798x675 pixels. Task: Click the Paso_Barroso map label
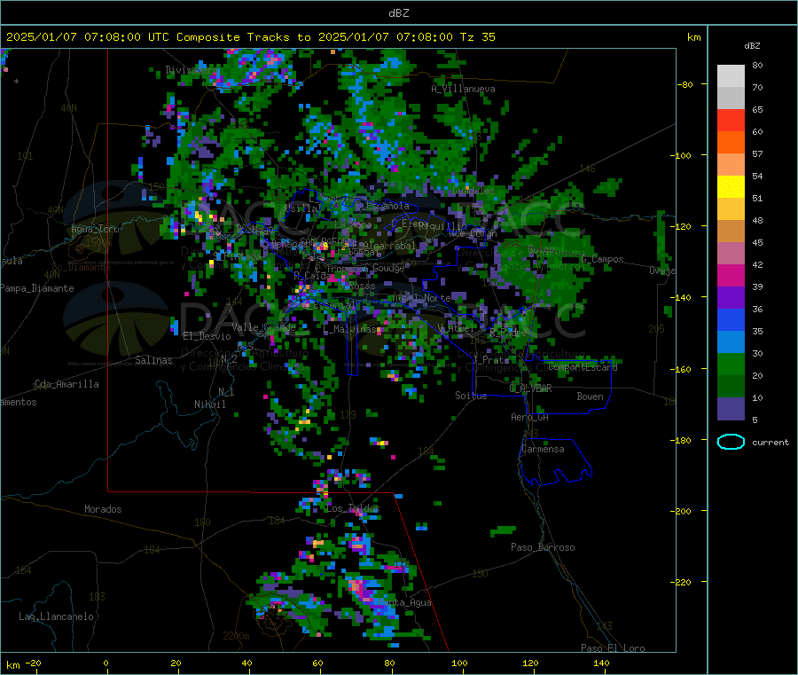[x=543, y=547]
